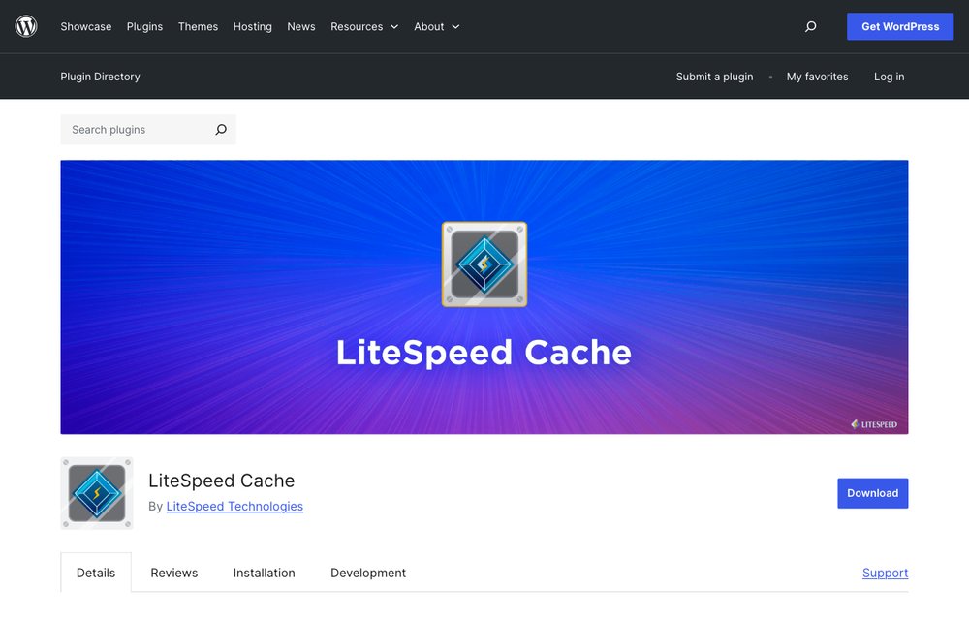Switch to the Development tab
Image resolution: width=969 pixels, height=621 pixels.
(x=368, y=573)
